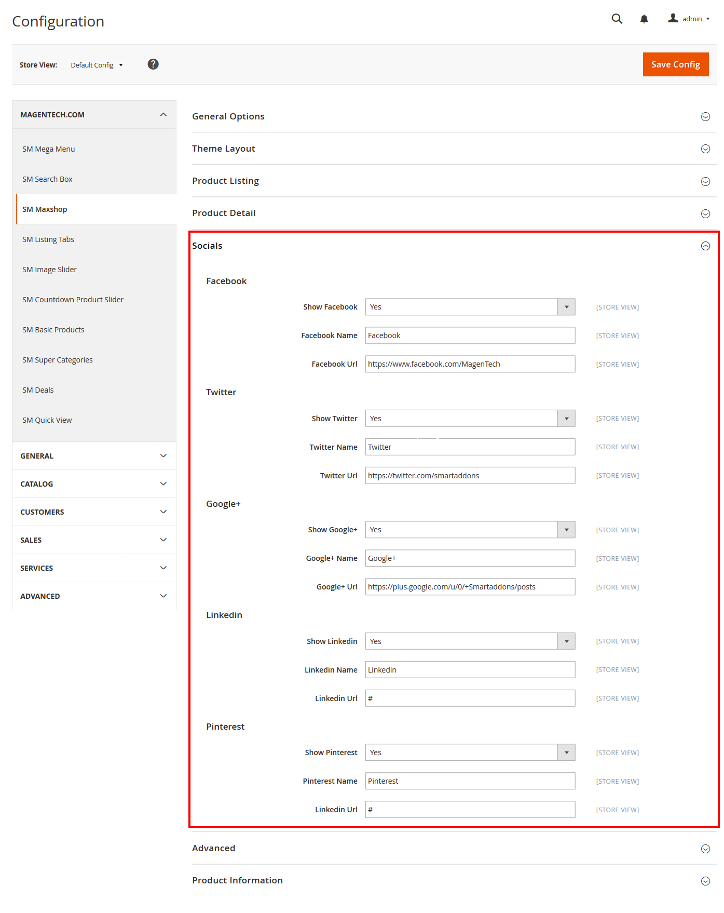Click [STORE VIEW] beside Show Linkedin
Image resolution: width=724 pixels, height=913 pixels.
tap(618, 641)
